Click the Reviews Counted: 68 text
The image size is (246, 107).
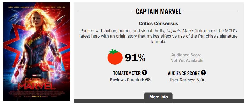click(130, 80)
